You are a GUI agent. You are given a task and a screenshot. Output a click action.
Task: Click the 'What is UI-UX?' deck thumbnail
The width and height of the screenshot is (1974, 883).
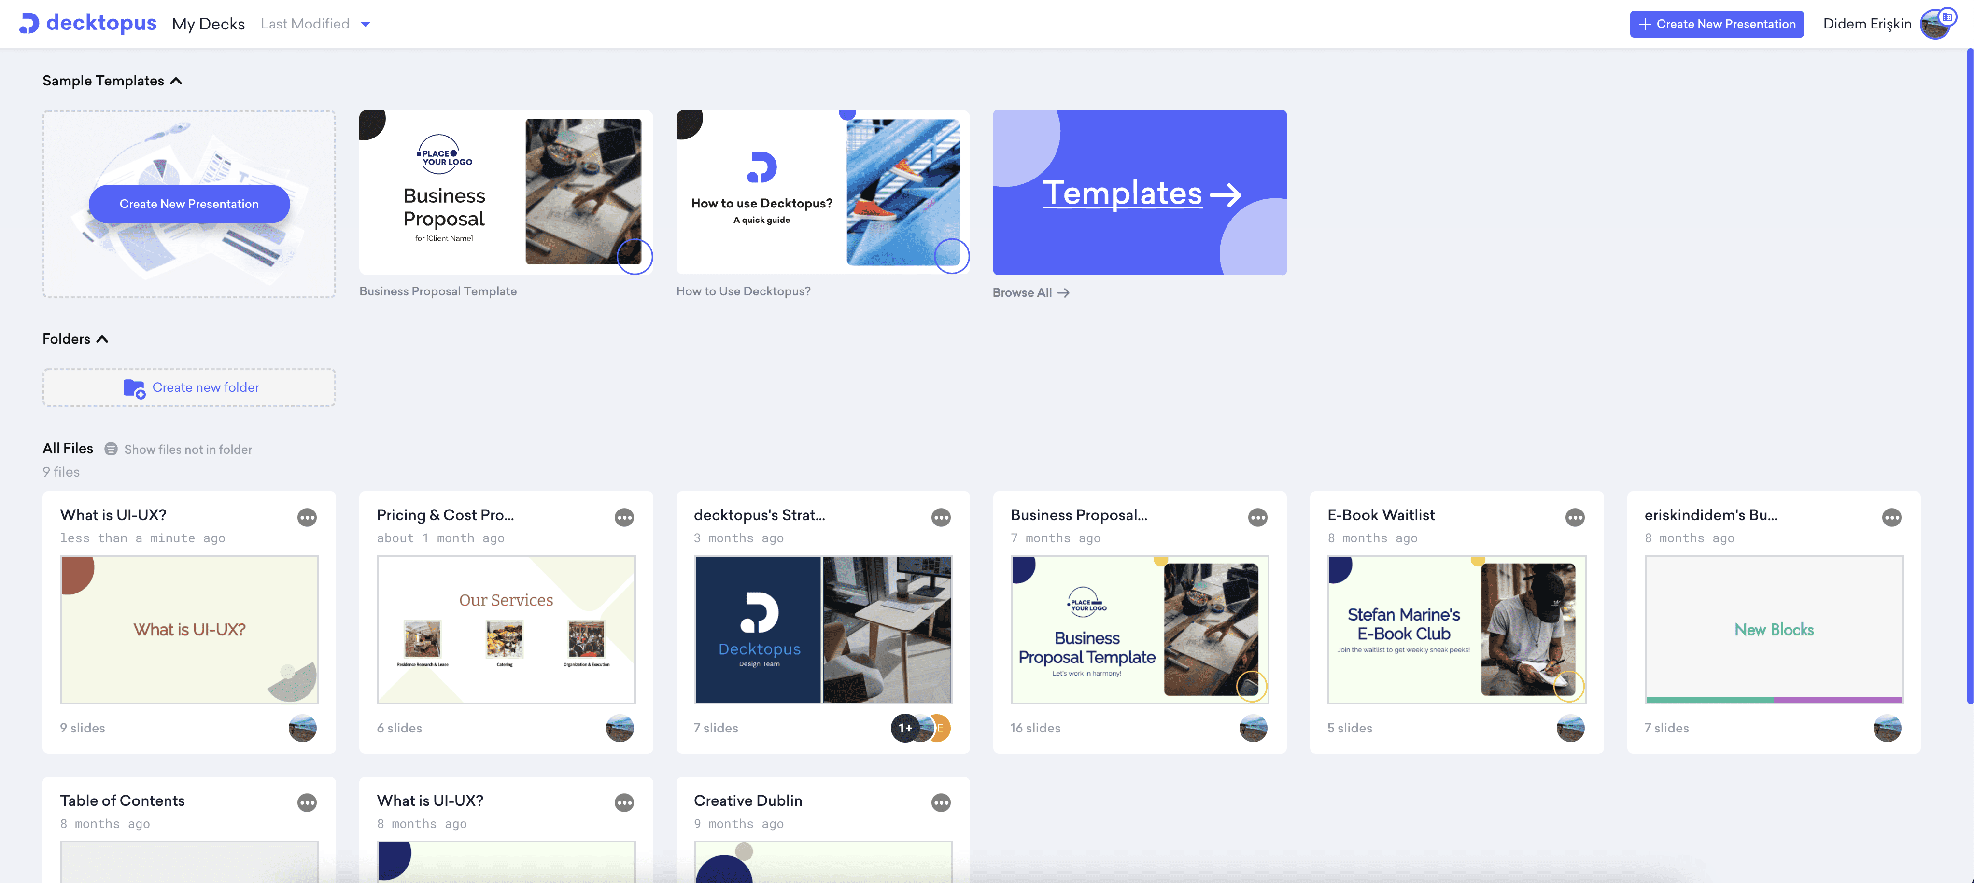point(189,629)
